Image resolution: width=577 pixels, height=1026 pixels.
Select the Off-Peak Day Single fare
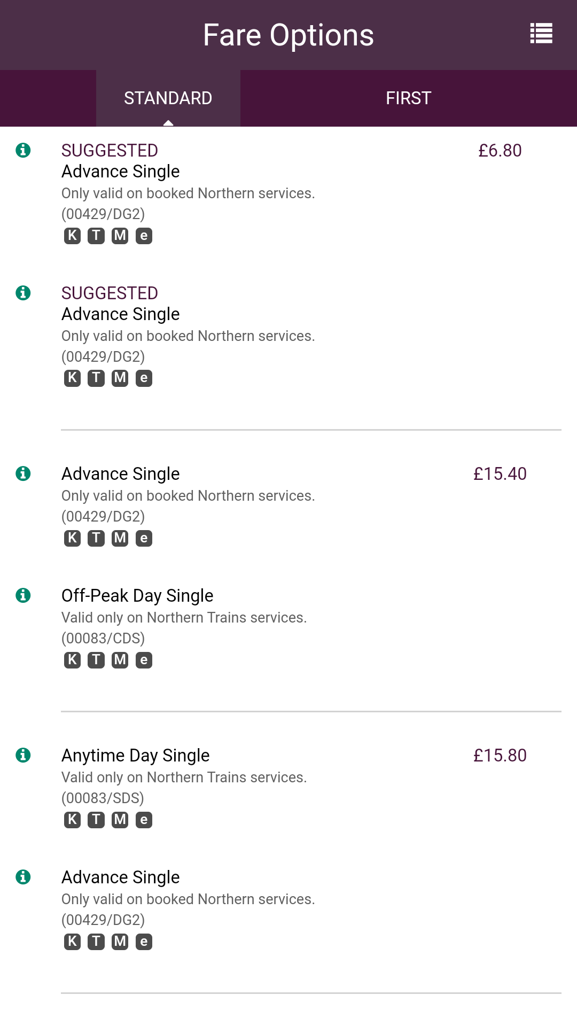pyautogui.click(x=137, y=596)
